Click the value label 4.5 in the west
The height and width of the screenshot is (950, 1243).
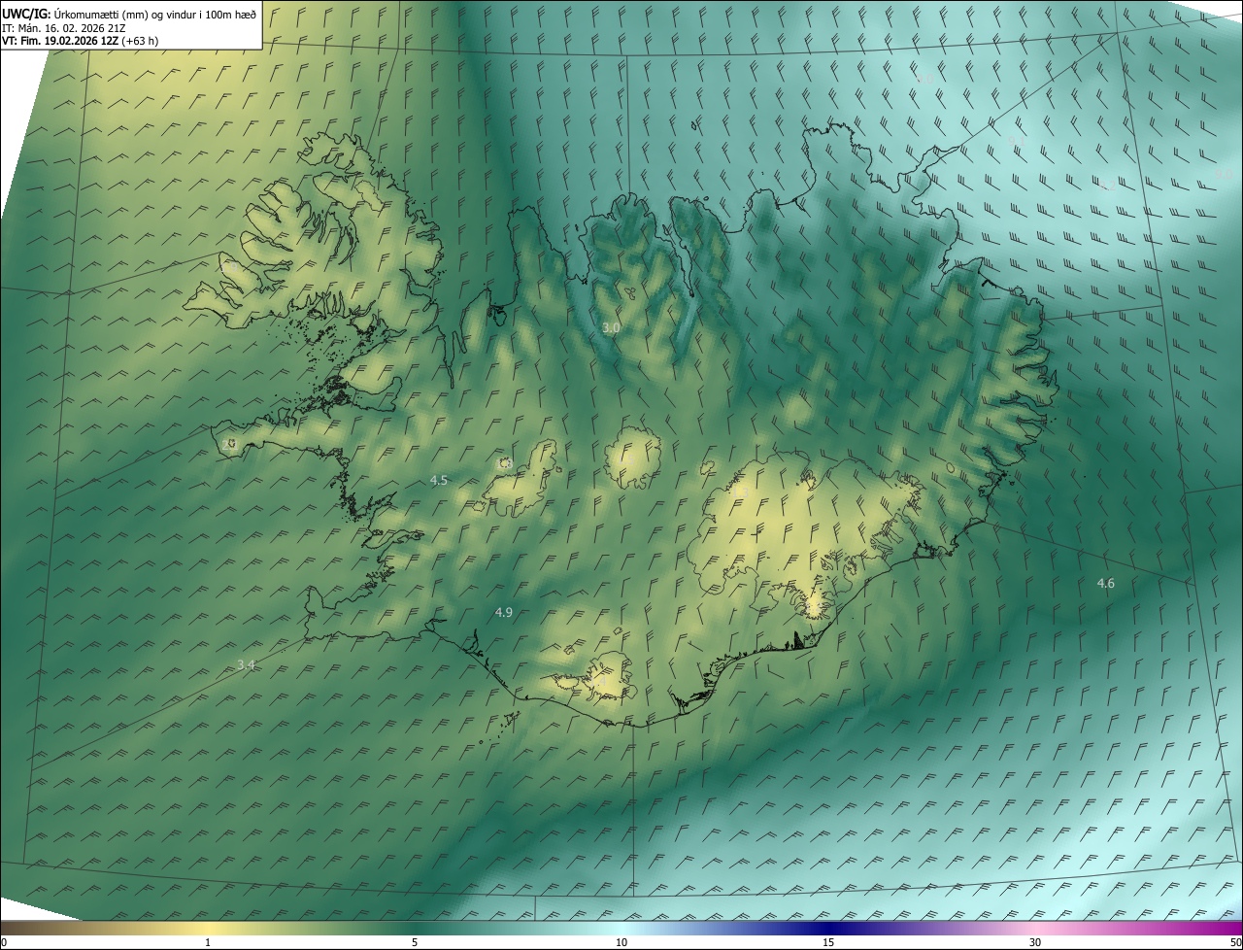point(439,480)
